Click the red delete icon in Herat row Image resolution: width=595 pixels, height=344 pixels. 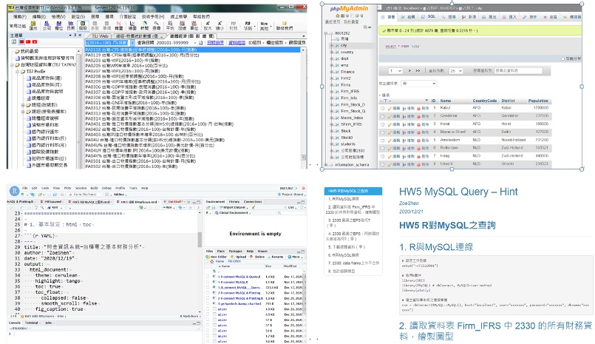point(419,124)
